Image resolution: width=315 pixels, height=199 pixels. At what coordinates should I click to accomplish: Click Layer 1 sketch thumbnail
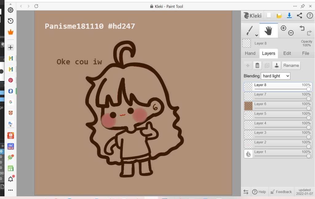[x=248, y=154]
